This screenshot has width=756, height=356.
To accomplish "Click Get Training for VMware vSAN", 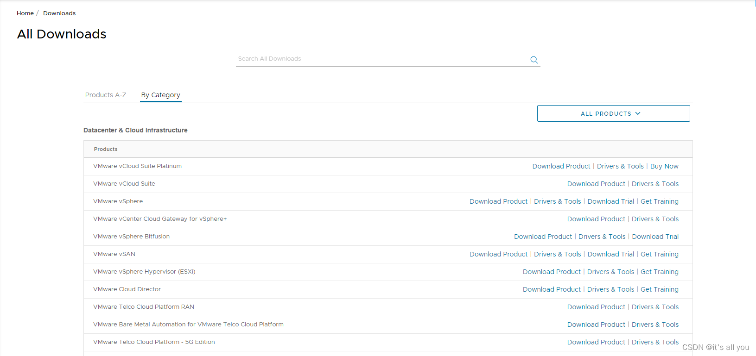I will (x=659, y=254).
